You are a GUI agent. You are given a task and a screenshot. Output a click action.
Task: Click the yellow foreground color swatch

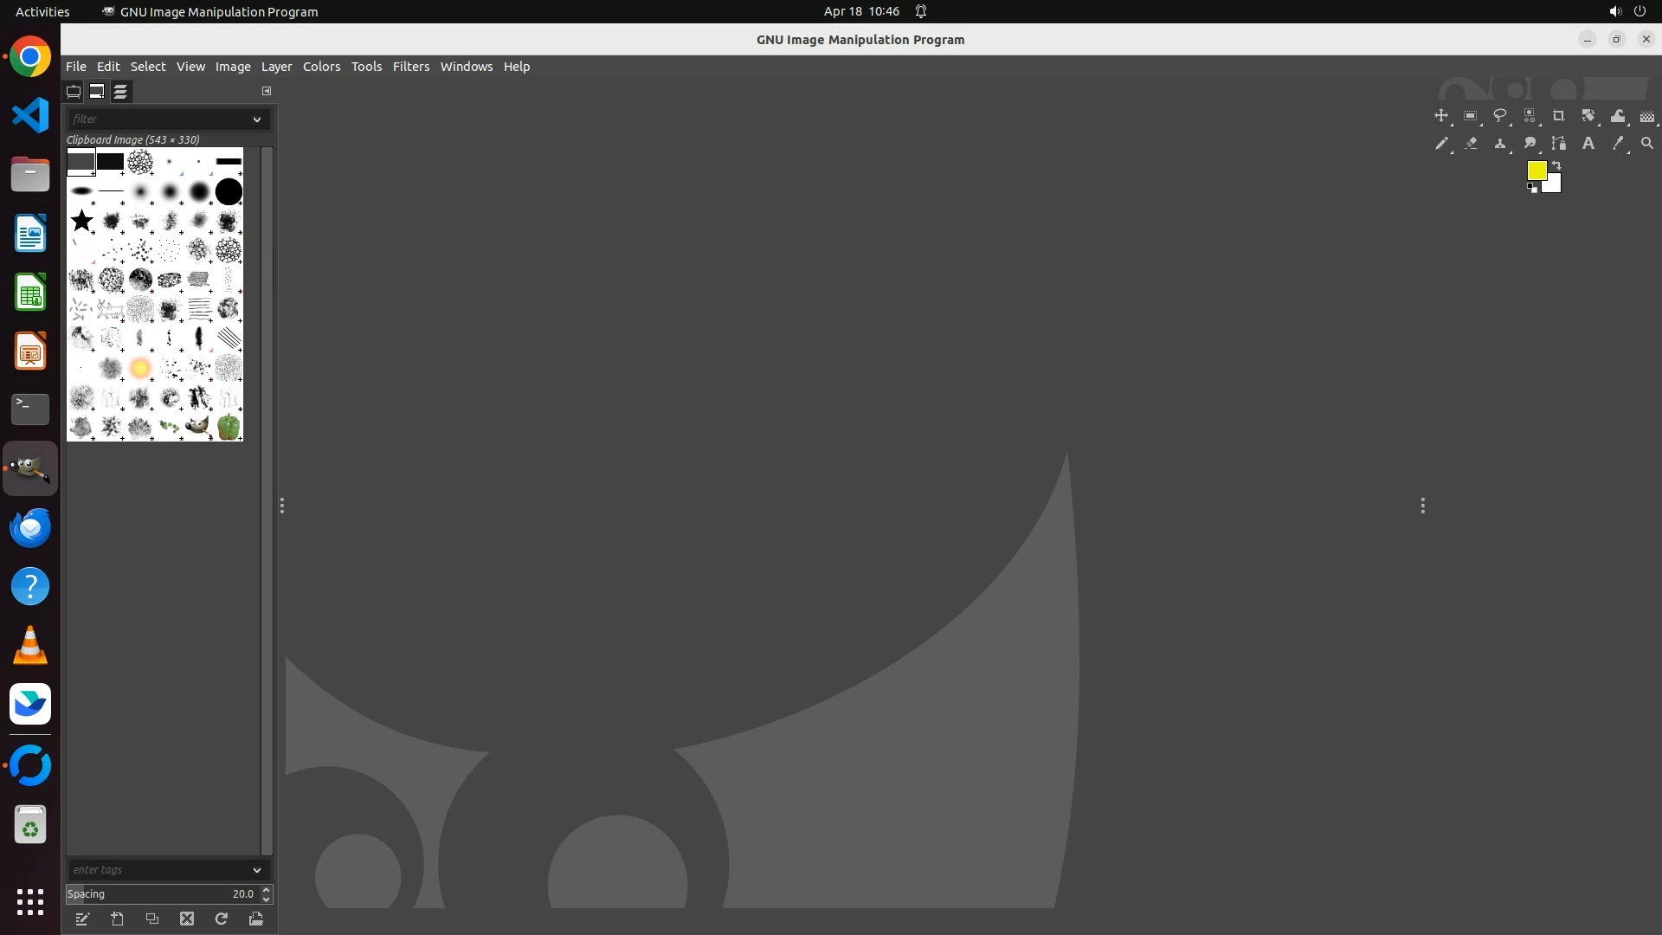(x=1536, y=170)
